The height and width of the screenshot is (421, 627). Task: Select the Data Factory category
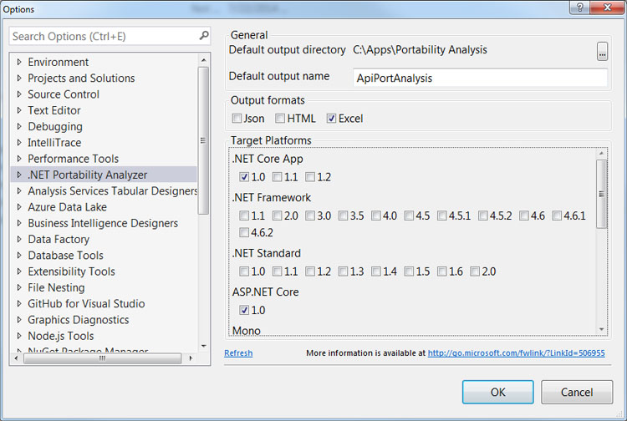pos(59,239)
